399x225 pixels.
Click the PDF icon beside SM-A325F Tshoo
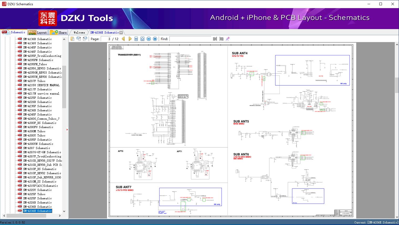pyautogui.click(x=20, y=194)
